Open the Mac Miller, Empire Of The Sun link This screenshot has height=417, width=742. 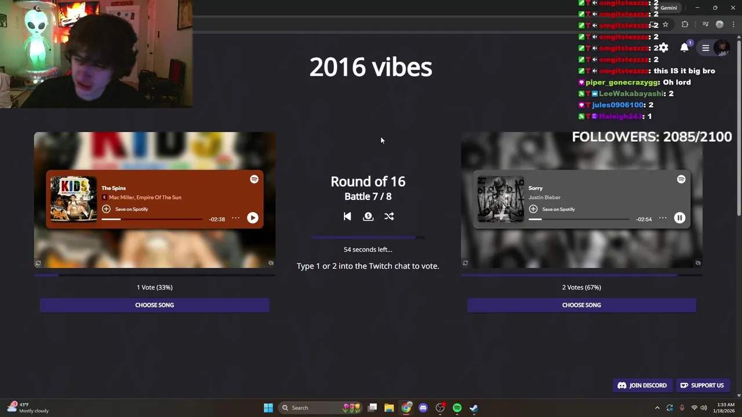(145, 197)
